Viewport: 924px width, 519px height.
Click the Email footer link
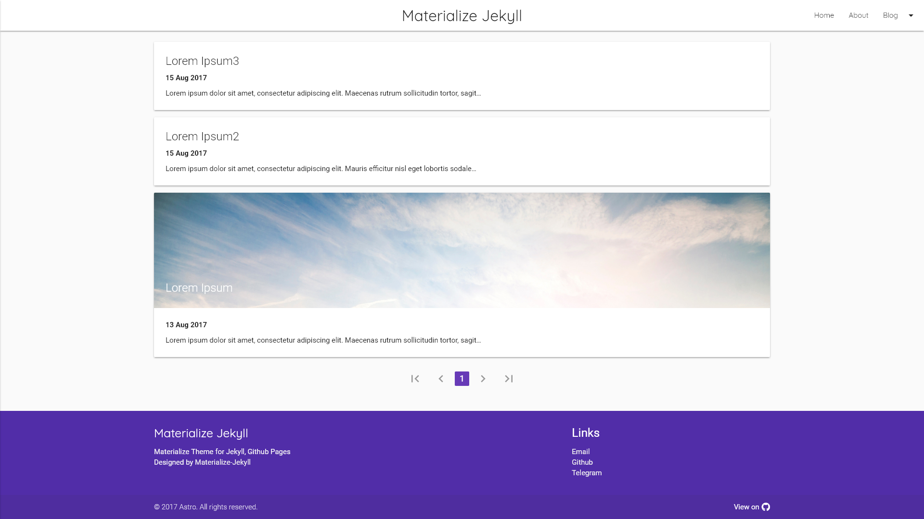[x=580, y=452]
